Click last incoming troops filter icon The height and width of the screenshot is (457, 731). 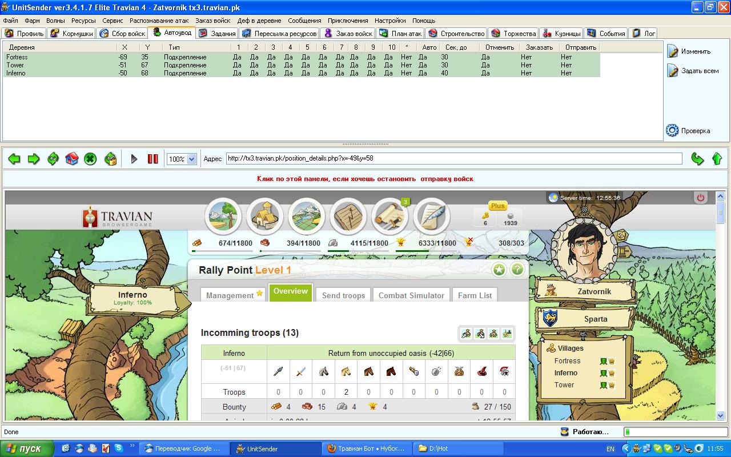click(507, 334)
